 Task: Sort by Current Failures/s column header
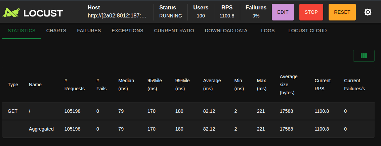click(x=354, y=85)
